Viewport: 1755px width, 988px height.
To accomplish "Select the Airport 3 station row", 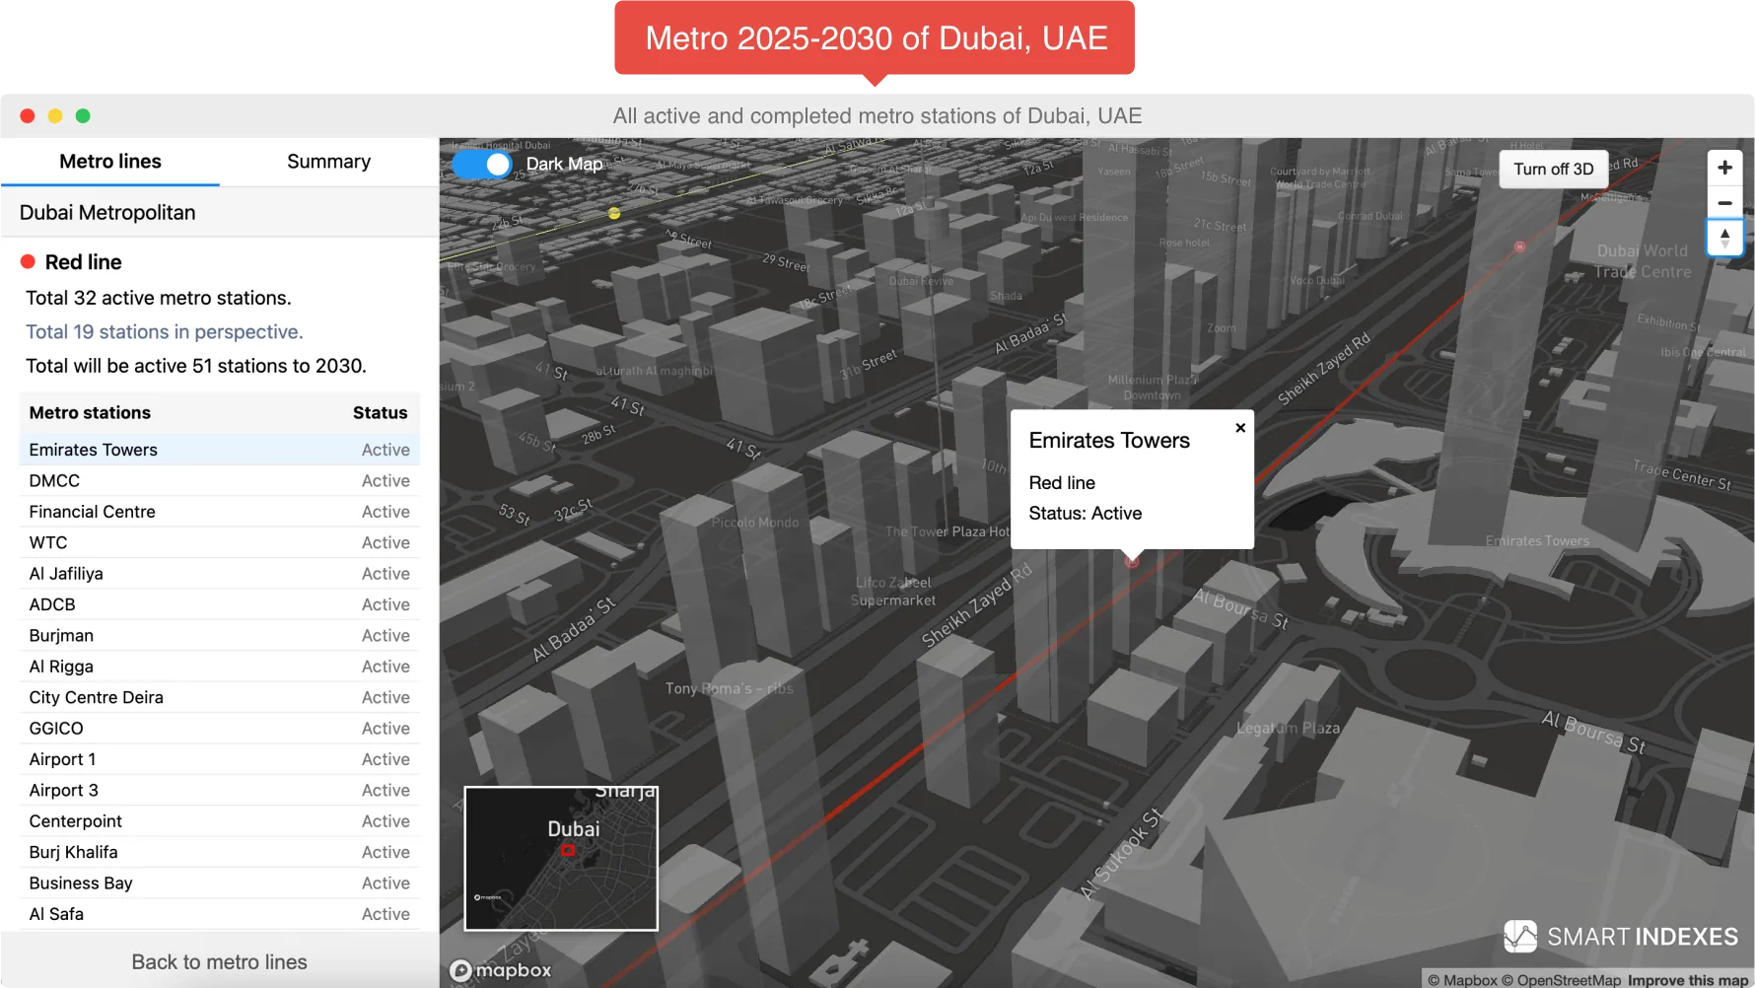I will [219, 791].
